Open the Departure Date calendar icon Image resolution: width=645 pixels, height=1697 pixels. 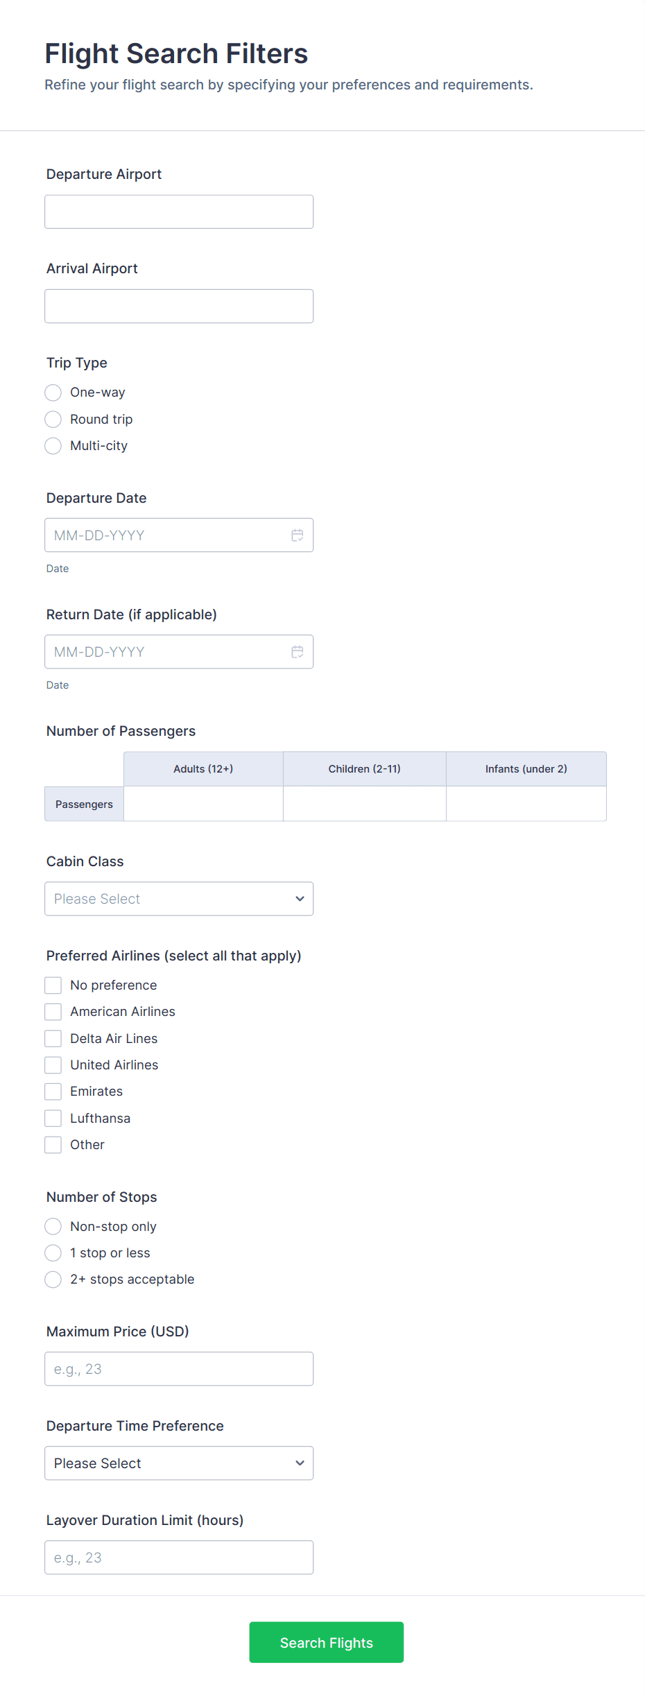(x=298, y=535)
